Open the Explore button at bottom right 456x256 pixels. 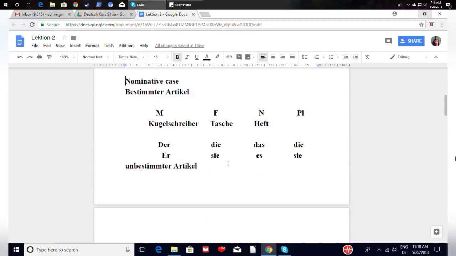tap(436, 232)
